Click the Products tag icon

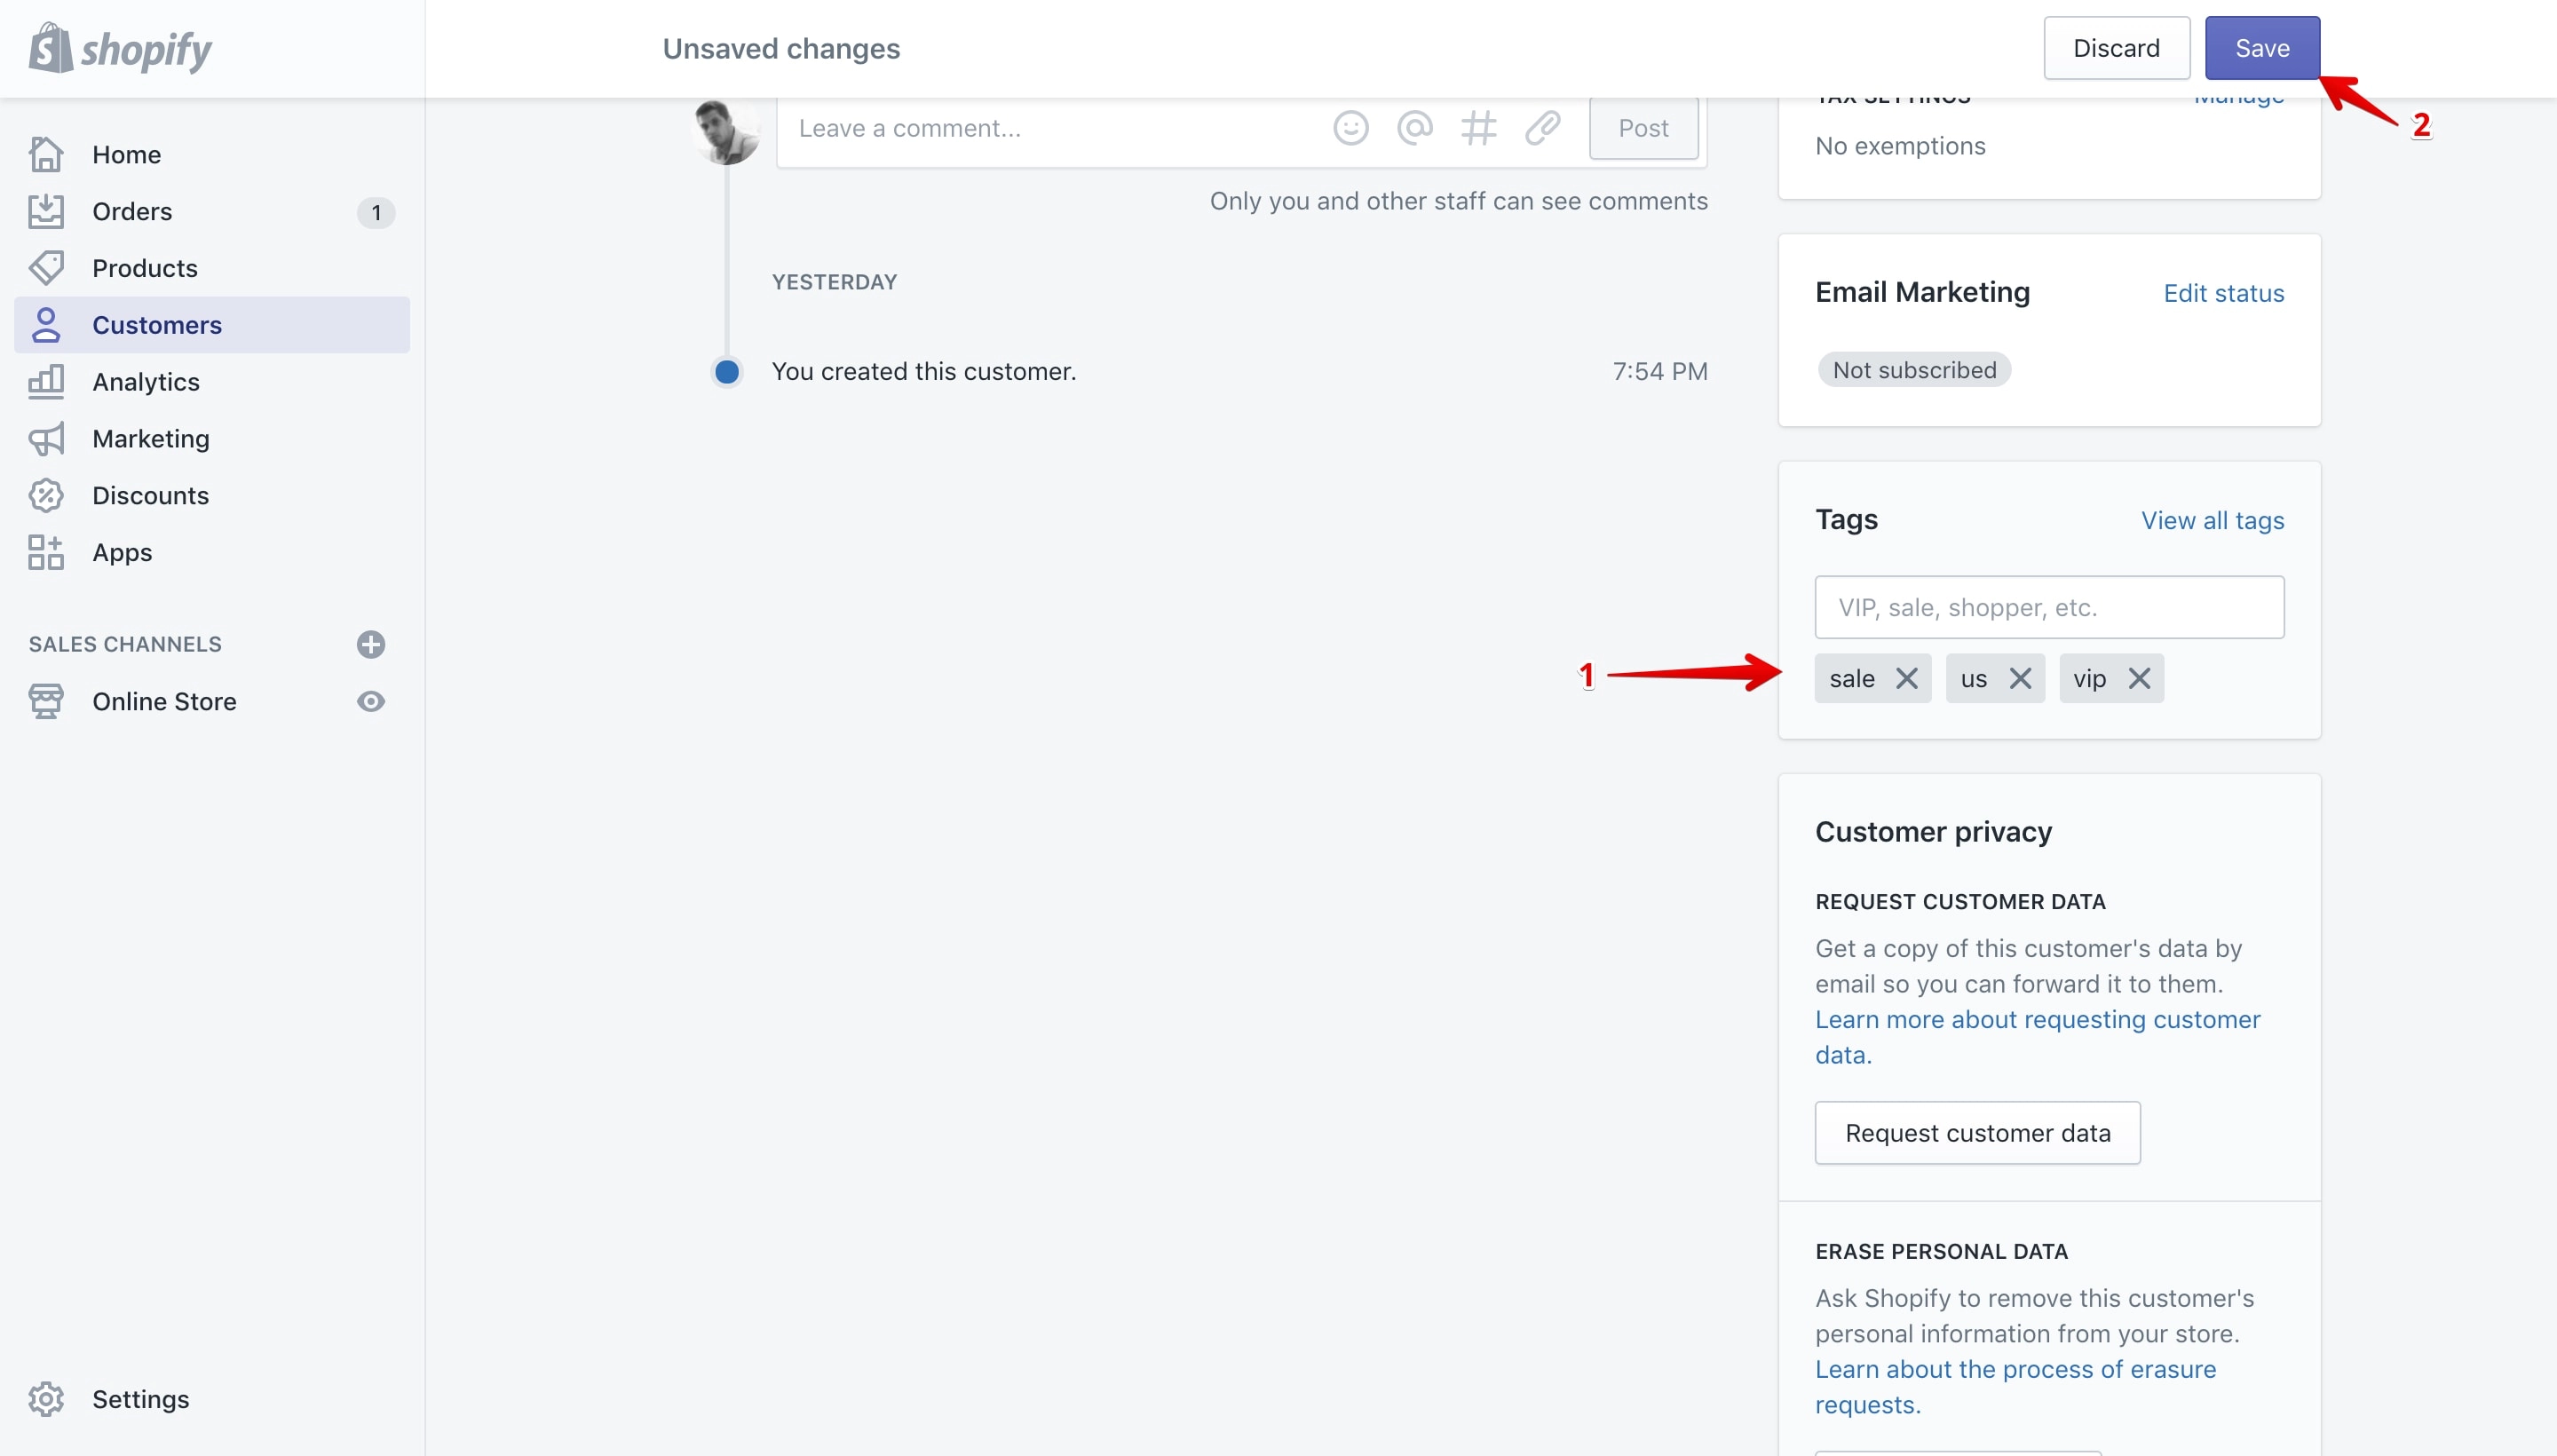pyautogui.click(x=46, y=268)
